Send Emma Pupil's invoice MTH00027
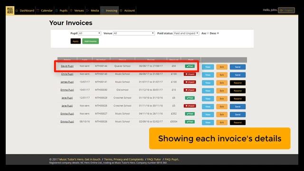Image resolution: width=304 pixels, height=171 pixels. 237,114
